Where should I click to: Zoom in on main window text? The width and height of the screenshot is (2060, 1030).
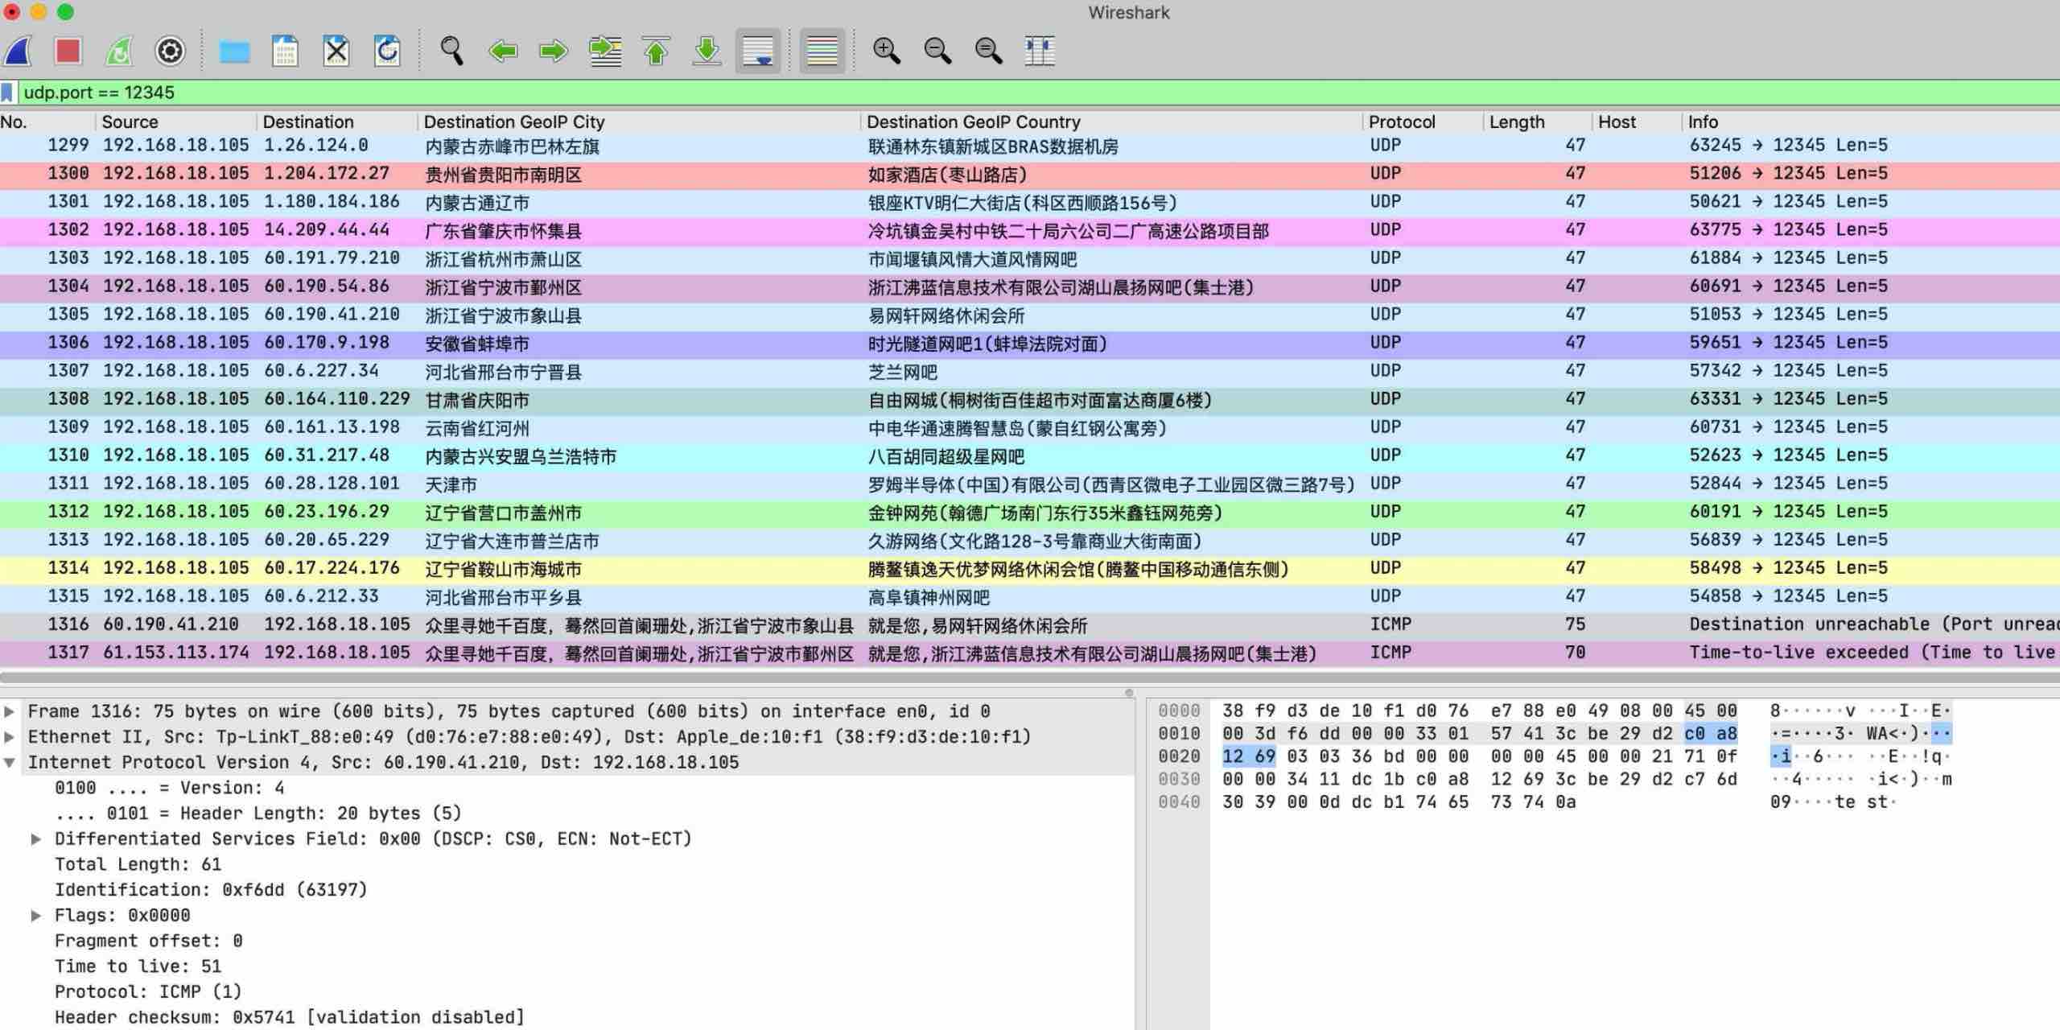(x=886, y=51)
